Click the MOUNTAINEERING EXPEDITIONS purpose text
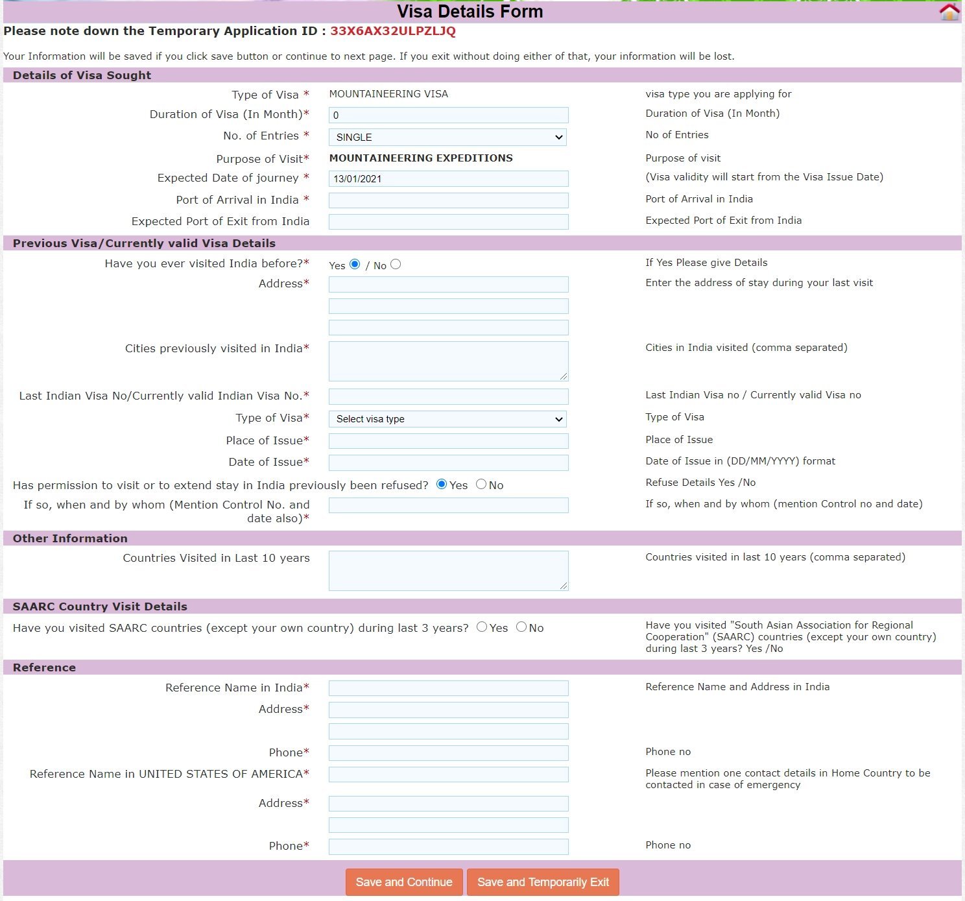Screen dimensions: 965x901 (x=421, y=158)
